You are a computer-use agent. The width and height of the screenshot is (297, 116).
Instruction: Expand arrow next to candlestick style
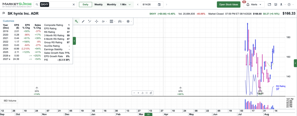pyautogui.click(x=123, y=21)
